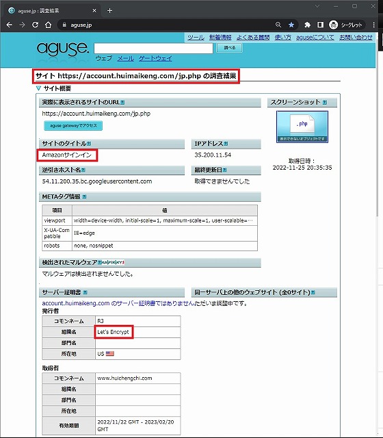The height and width of the screenshot is (438, 383).
Task: Open the extensions puzzle icon
Action: coord(307,25)
